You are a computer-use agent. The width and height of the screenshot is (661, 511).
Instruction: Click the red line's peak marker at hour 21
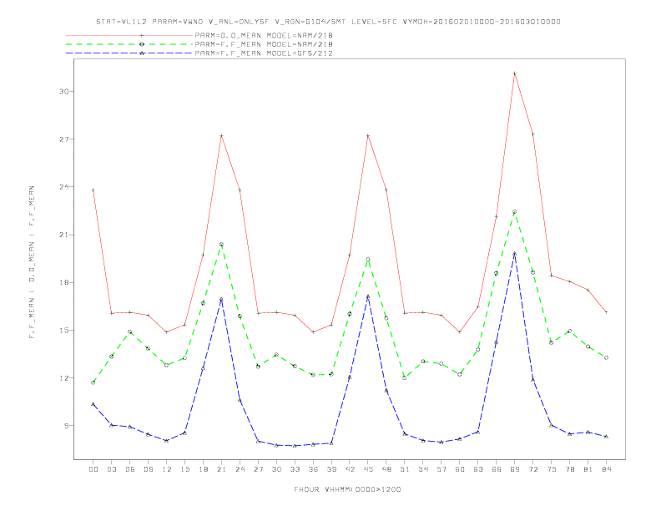[x=222, y=136]
